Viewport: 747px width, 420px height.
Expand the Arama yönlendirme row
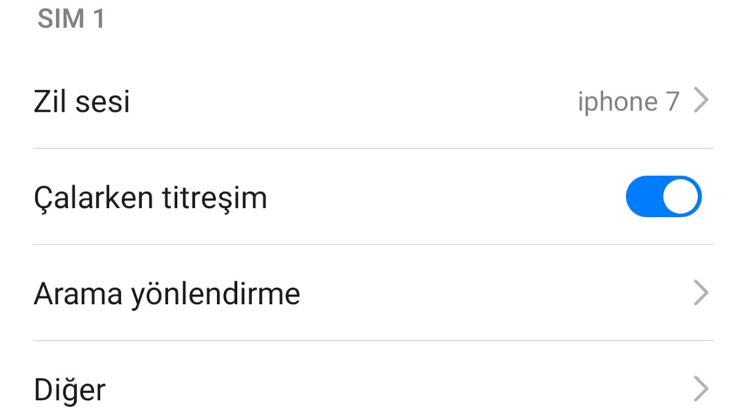coord(373,294)
